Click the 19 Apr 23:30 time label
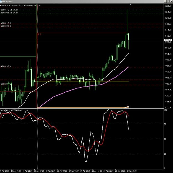Image resolution: width=173 pixels, height=173 pixels. (39, 171)
